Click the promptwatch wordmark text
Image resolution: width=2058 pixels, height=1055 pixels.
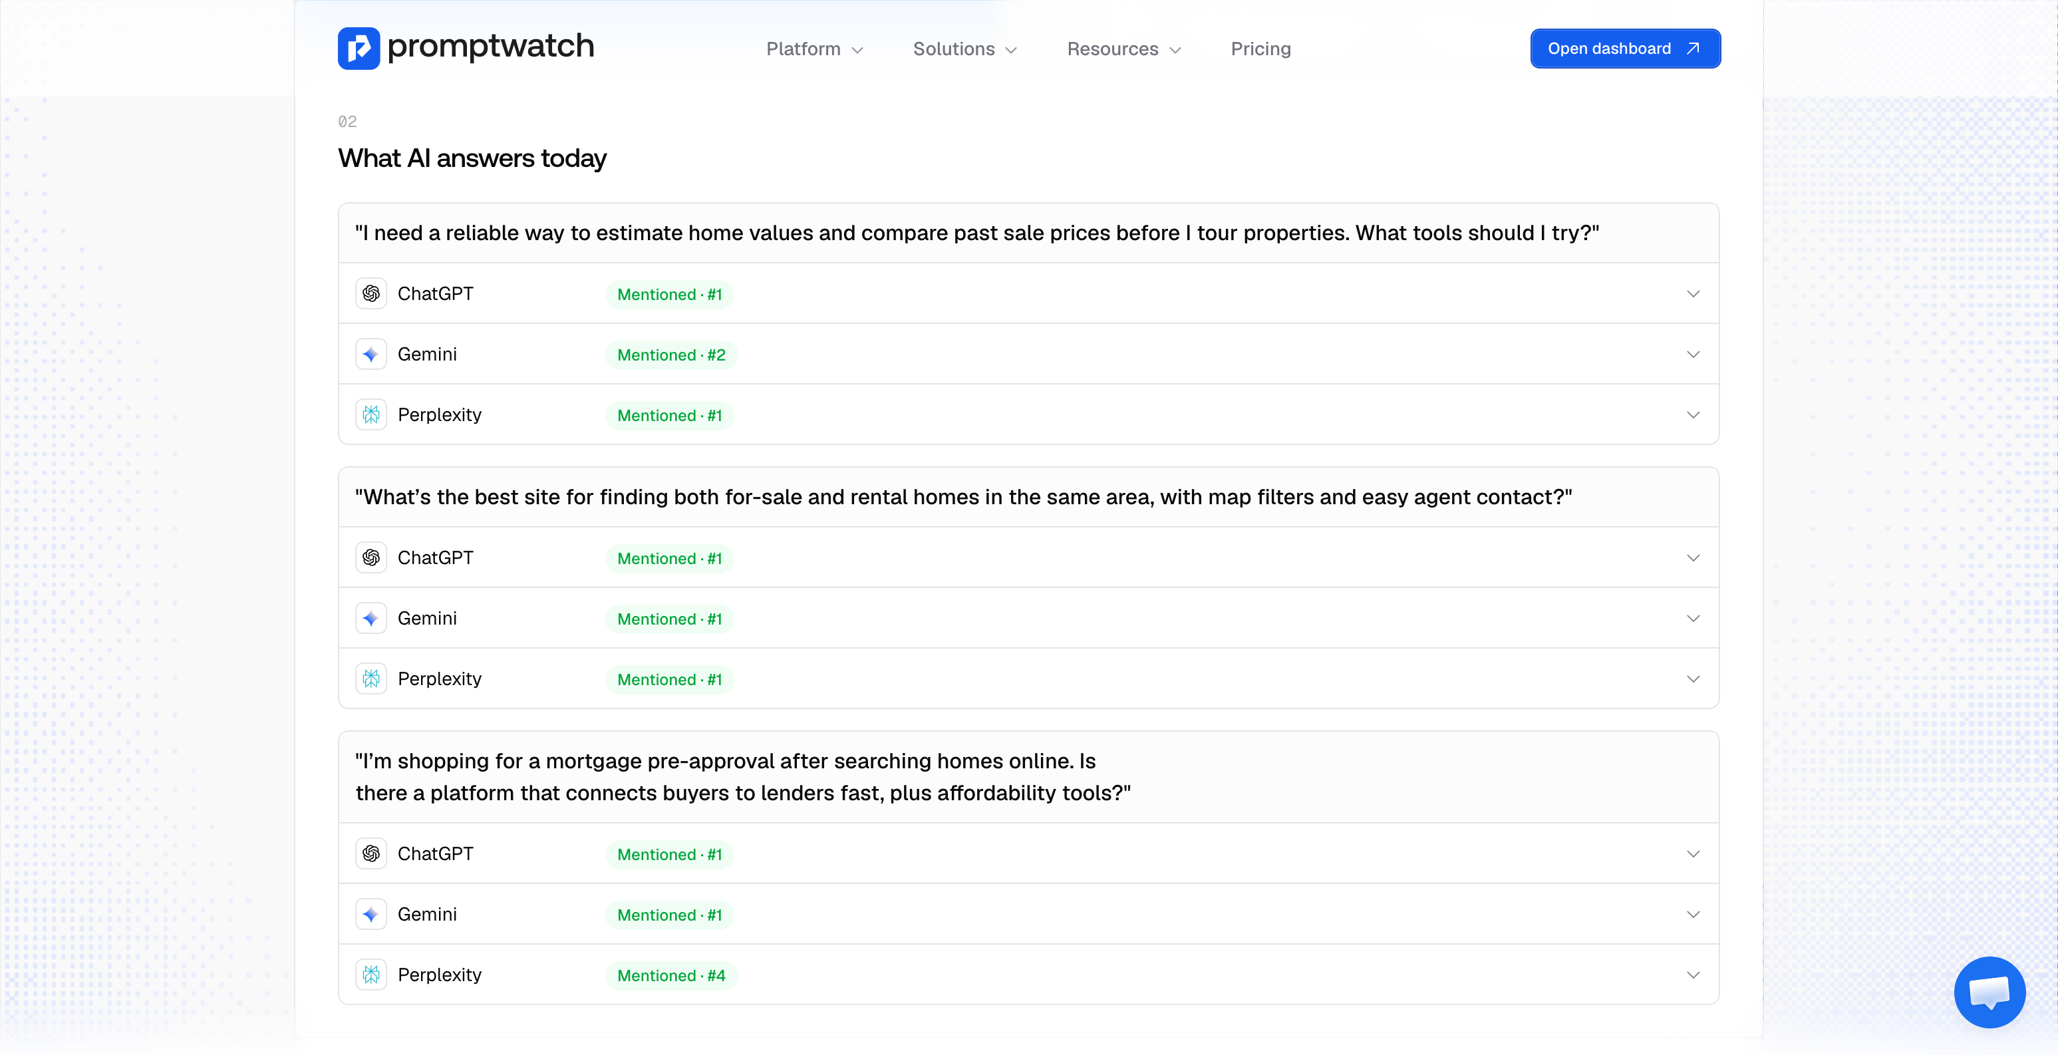coord(490,47)
